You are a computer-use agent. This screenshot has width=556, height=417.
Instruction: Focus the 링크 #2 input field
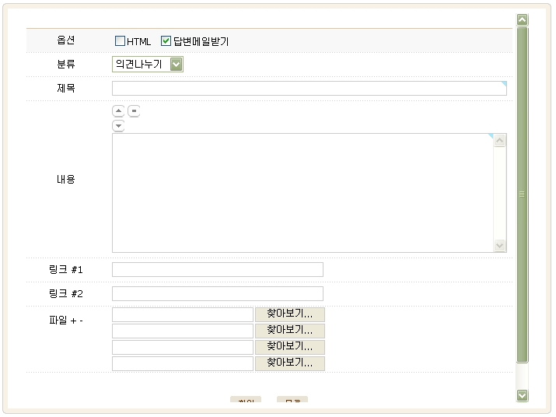point(217,294)
